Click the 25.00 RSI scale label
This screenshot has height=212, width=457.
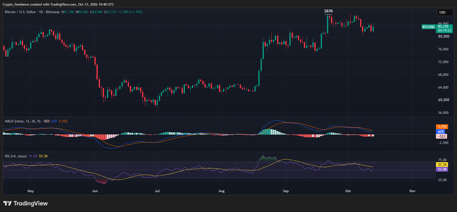pos(442,180)
